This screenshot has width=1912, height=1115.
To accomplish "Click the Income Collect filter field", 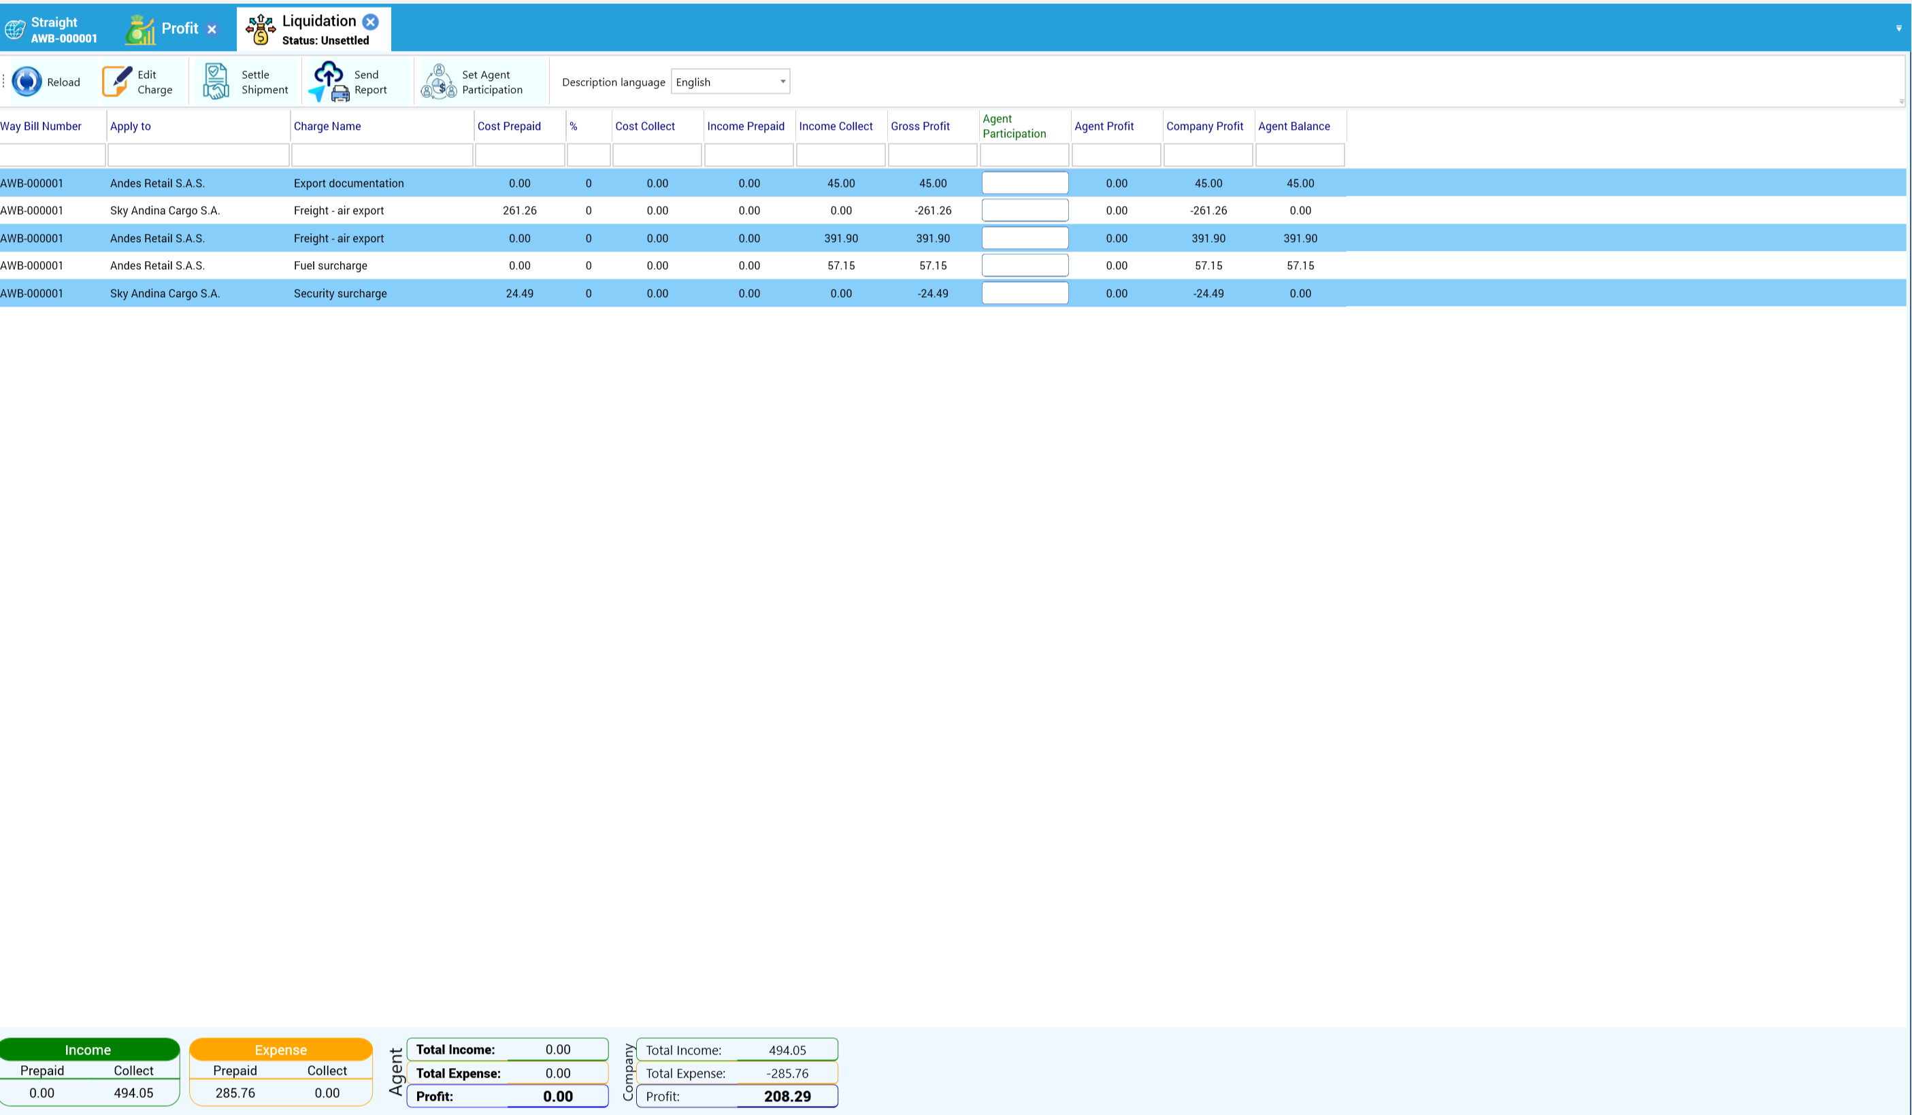I will (841, 154).
